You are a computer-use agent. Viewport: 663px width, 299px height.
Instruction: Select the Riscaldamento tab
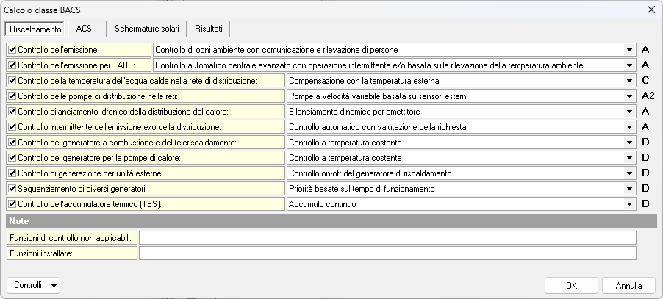point(35,29)
